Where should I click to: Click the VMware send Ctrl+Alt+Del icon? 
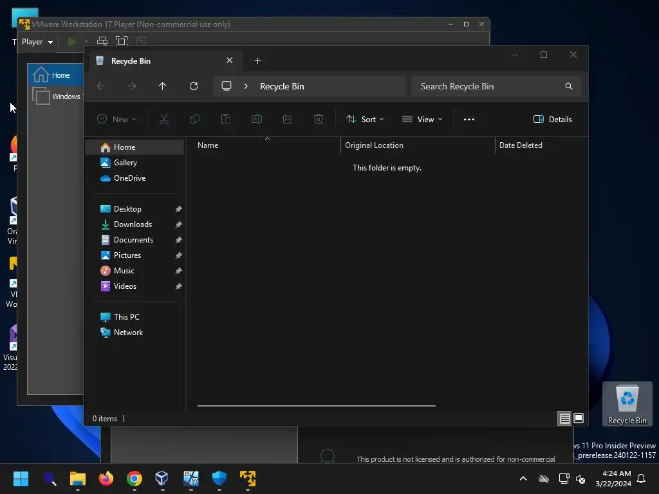pyautogui.click(x=102, y=41)
